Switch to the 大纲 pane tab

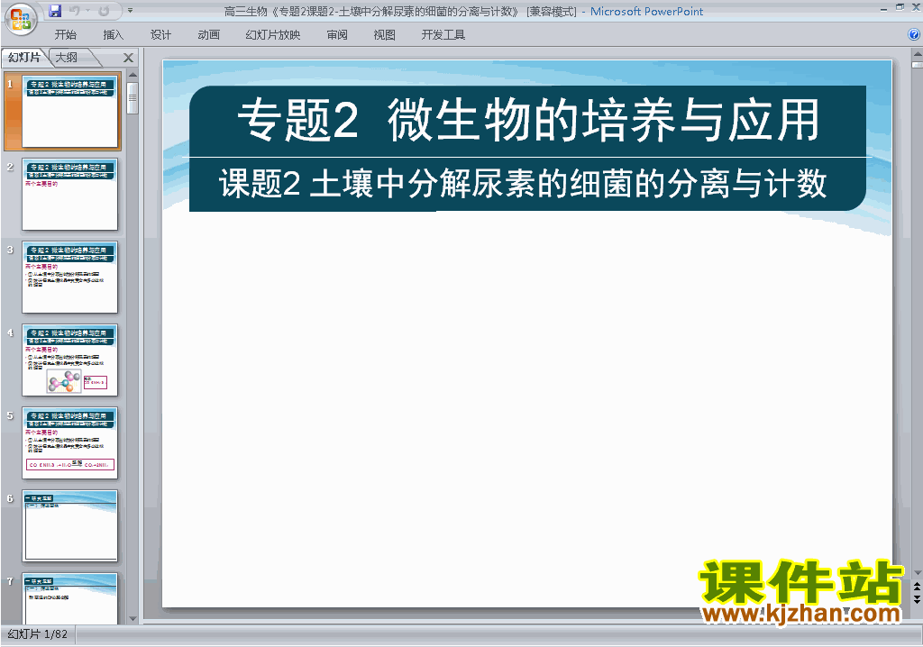[67, 57]
